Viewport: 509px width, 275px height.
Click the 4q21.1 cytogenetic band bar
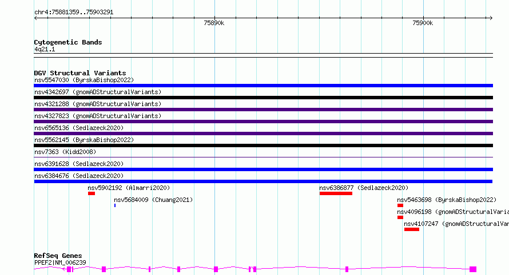(263, 55)
